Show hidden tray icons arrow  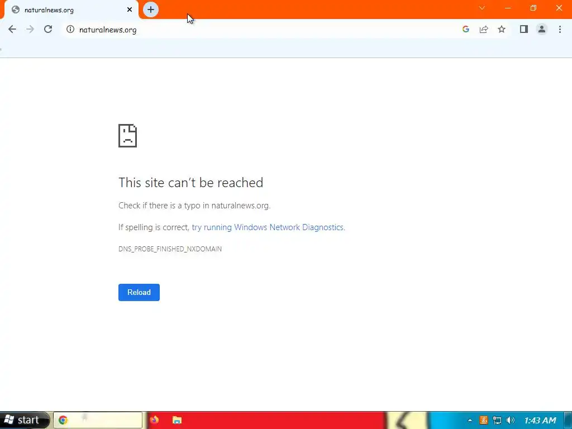pos(470,420)
